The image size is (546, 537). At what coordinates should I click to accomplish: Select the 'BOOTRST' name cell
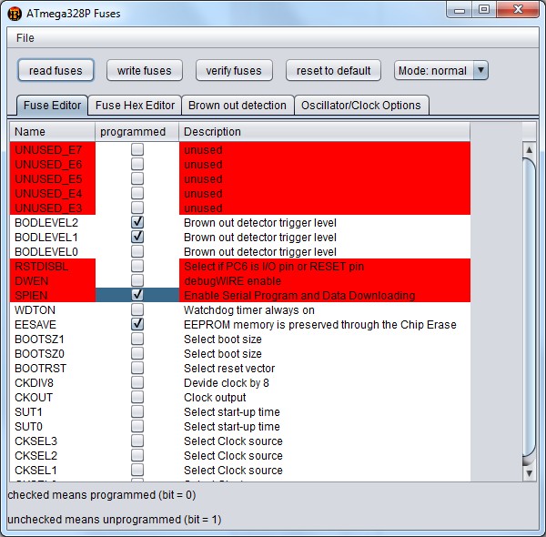pos(52,368)
